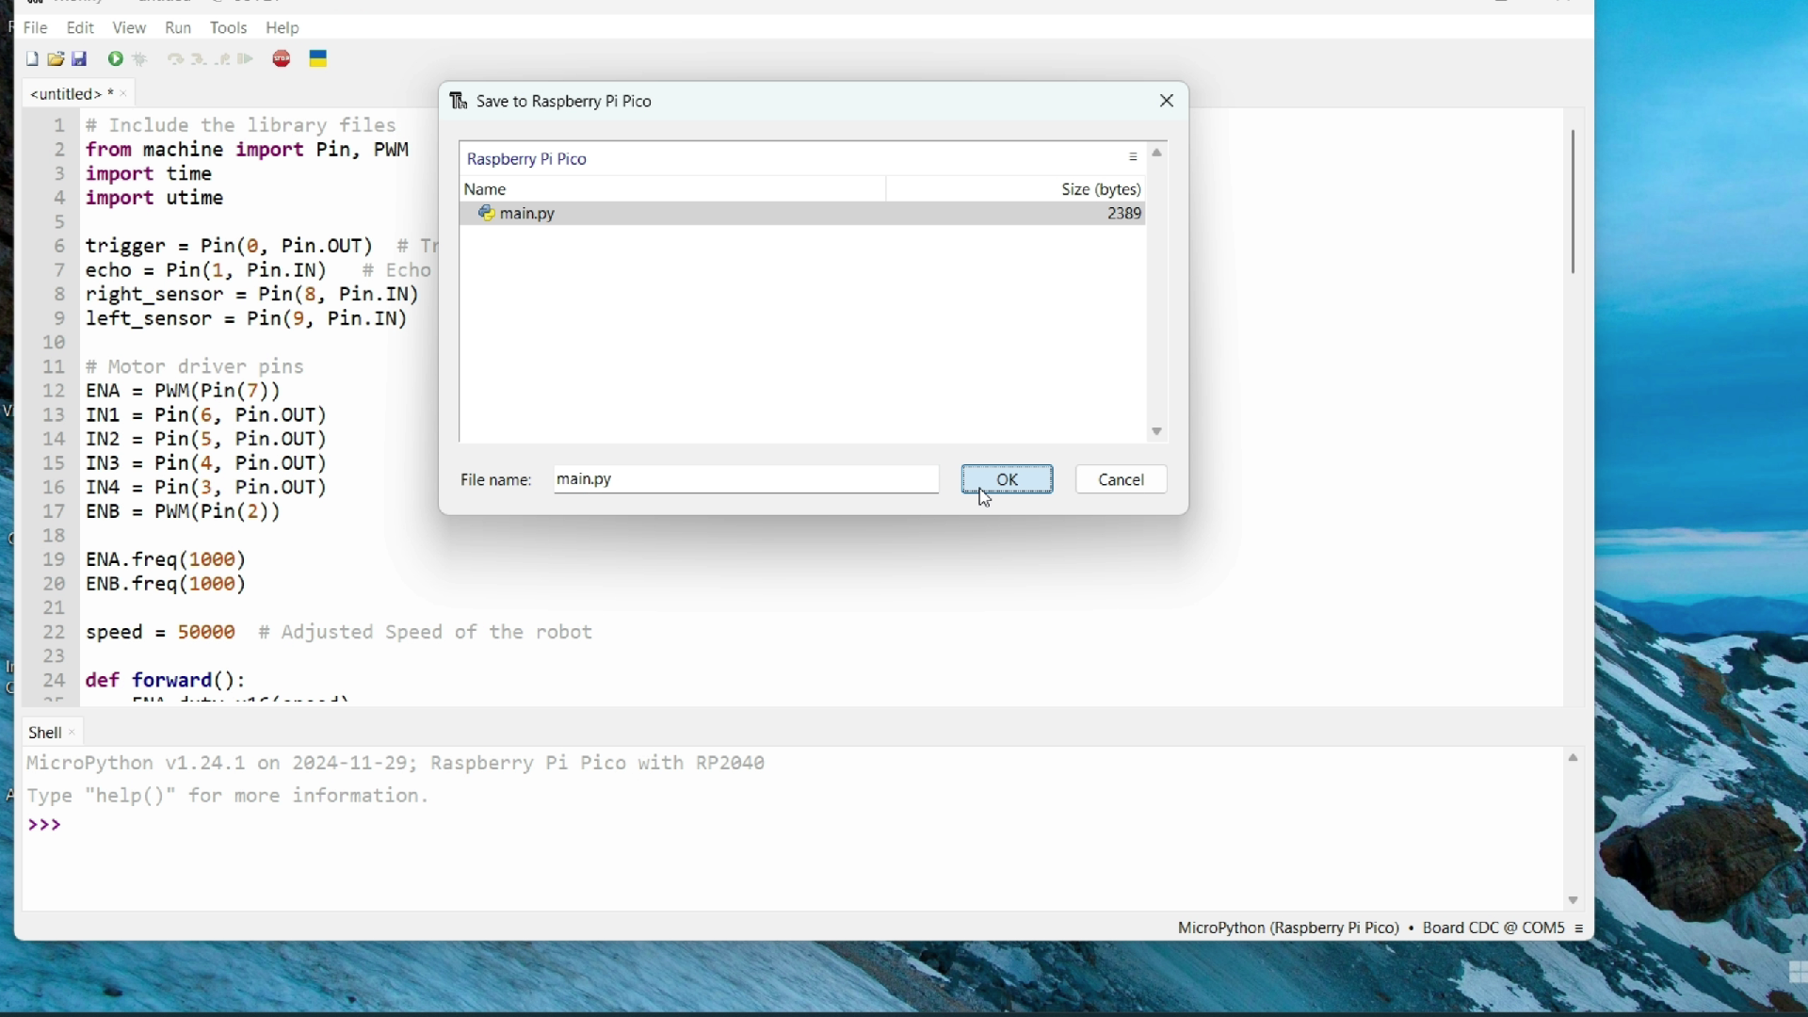Click the New file toolbar icon
The height and width of the screenshot is (1017, 1808).
pos(32,59)
